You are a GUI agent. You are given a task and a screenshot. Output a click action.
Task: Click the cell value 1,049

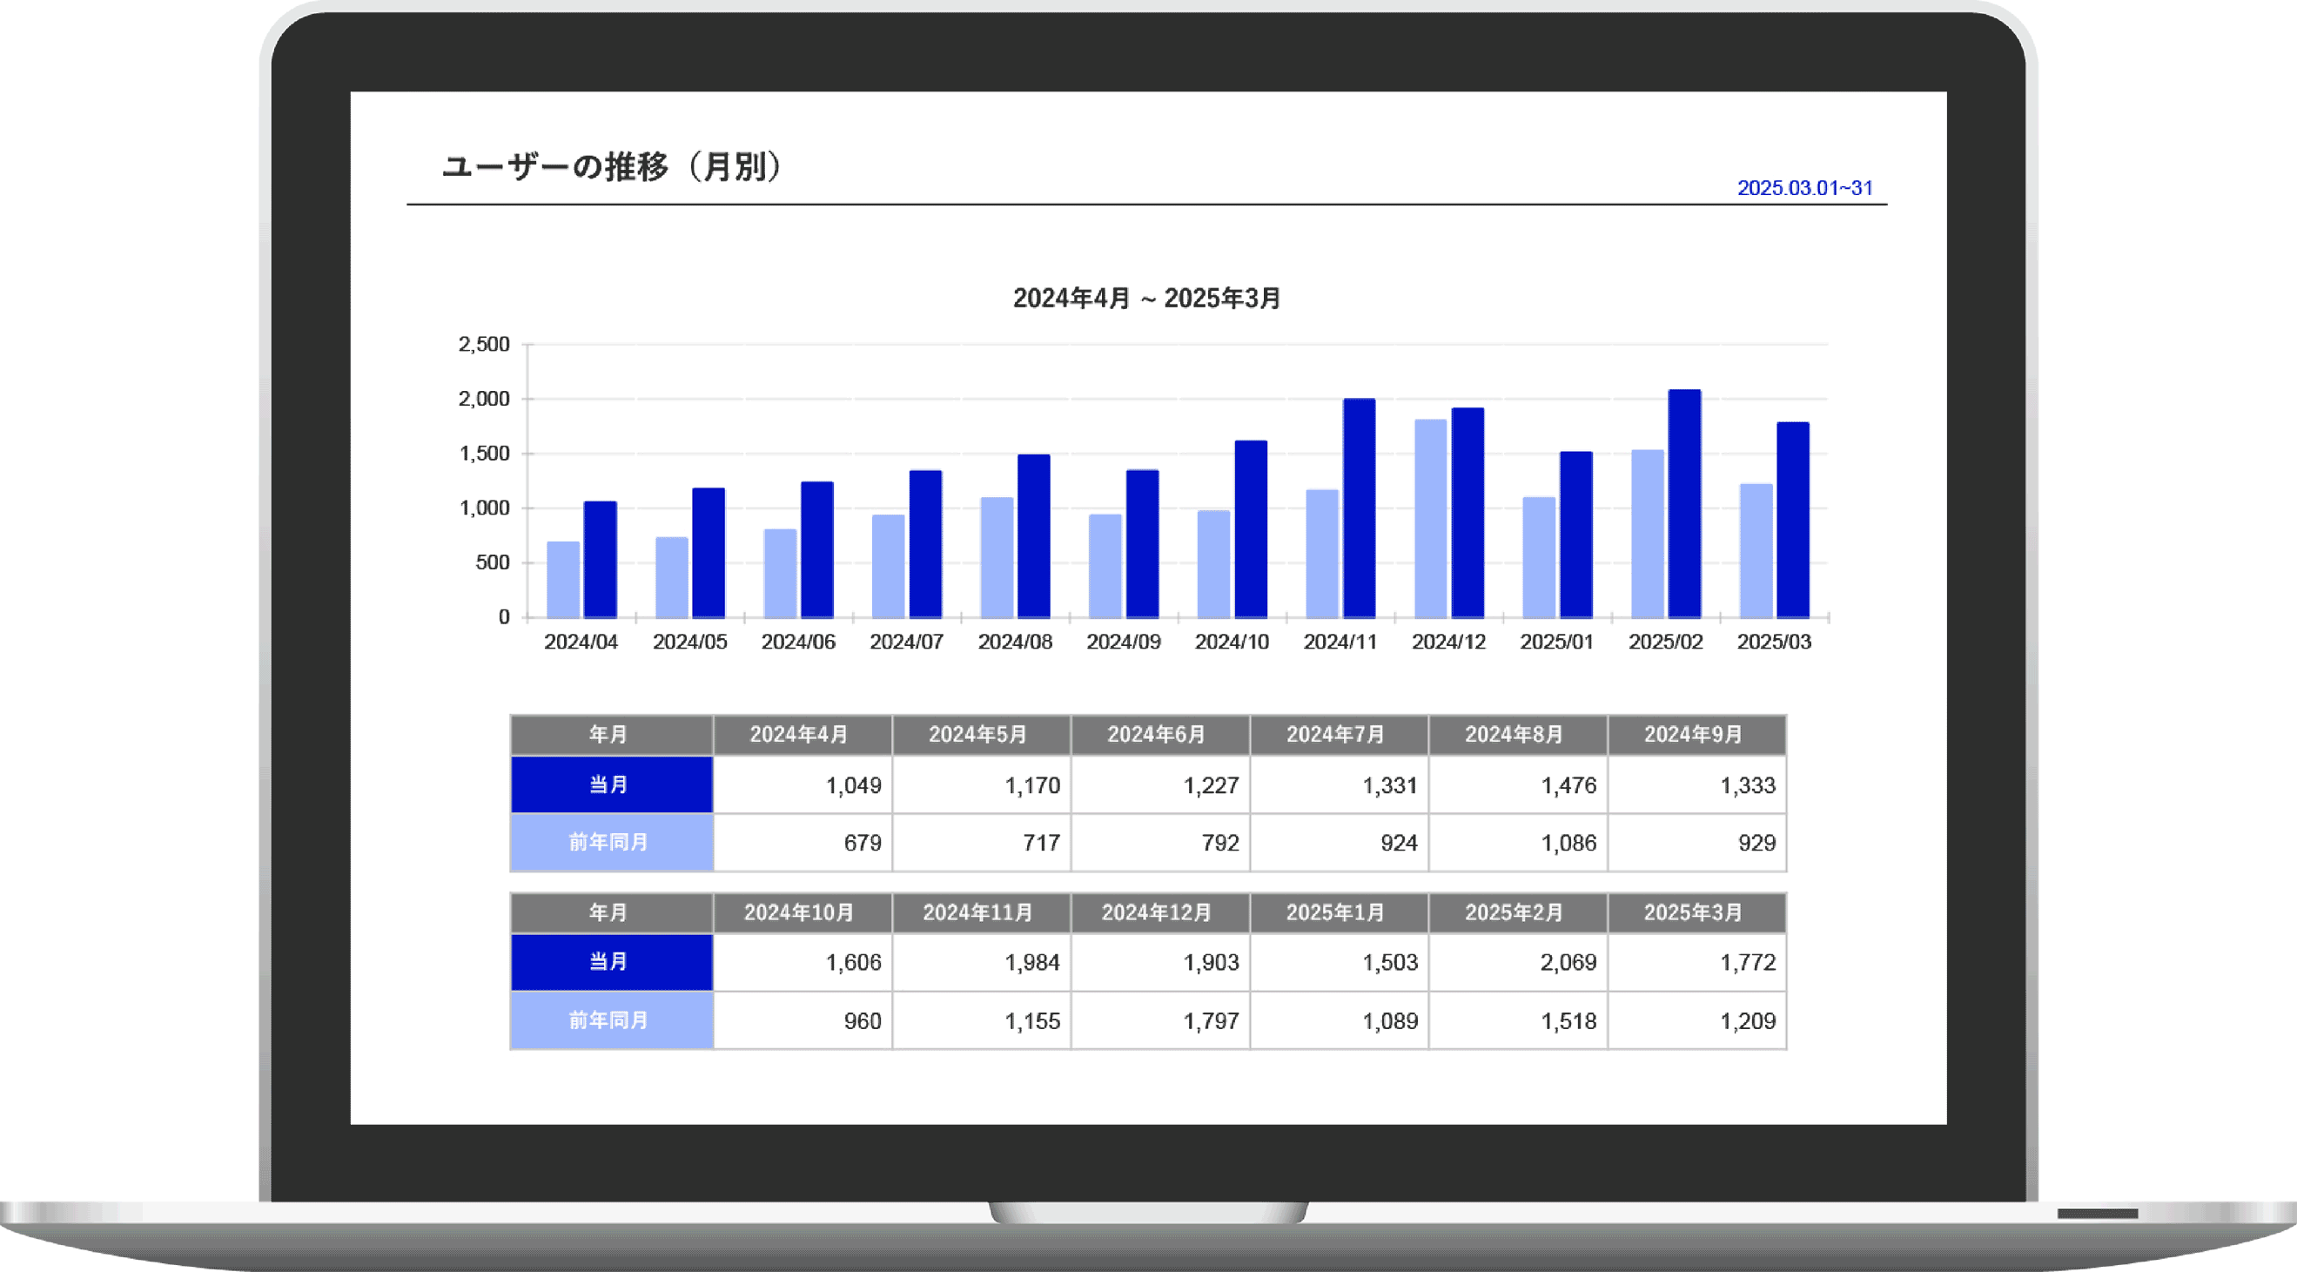pyautogui.click(x=853, y=786)
